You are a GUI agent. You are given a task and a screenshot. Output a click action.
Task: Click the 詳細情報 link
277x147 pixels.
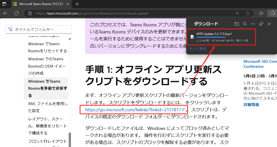coord(251,105)
